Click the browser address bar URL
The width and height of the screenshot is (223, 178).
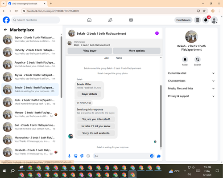53,11
